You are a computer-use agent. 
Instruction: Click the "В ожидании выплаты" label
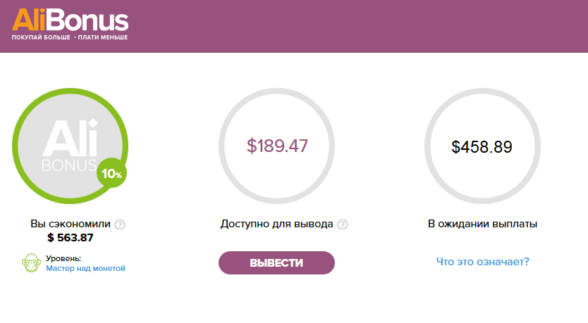483,224
